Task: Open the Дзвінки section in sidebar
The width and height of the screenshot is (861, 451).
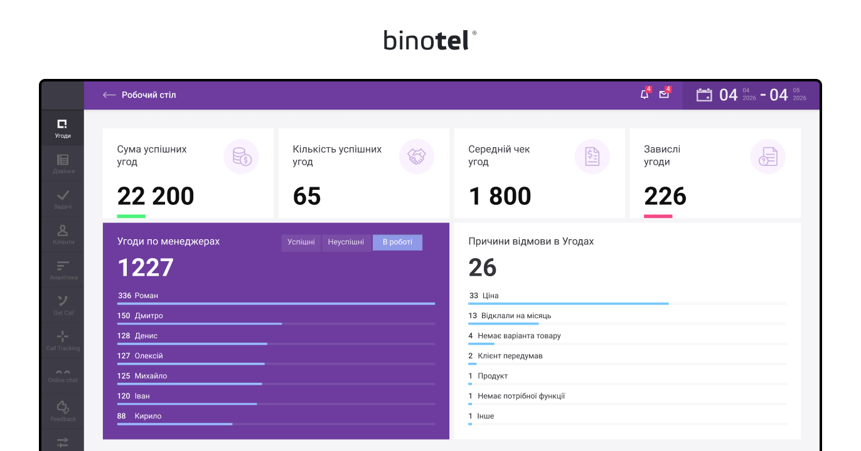Action: tap(62, 163)
